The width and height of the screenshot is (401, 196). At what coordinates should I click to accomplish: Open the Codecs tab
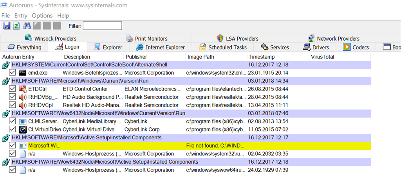(x=356, y=47)
